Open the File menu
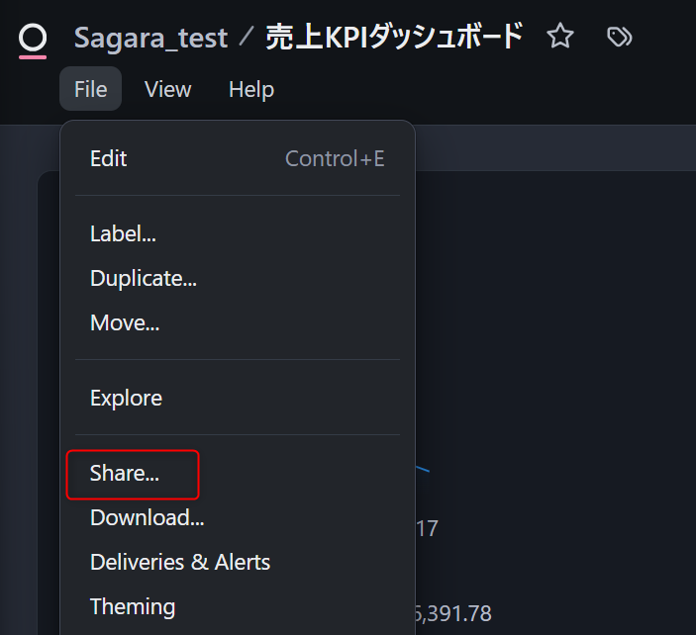Viewport: 696px width, 635px height. pyautogui.click(x=90, y=89)
